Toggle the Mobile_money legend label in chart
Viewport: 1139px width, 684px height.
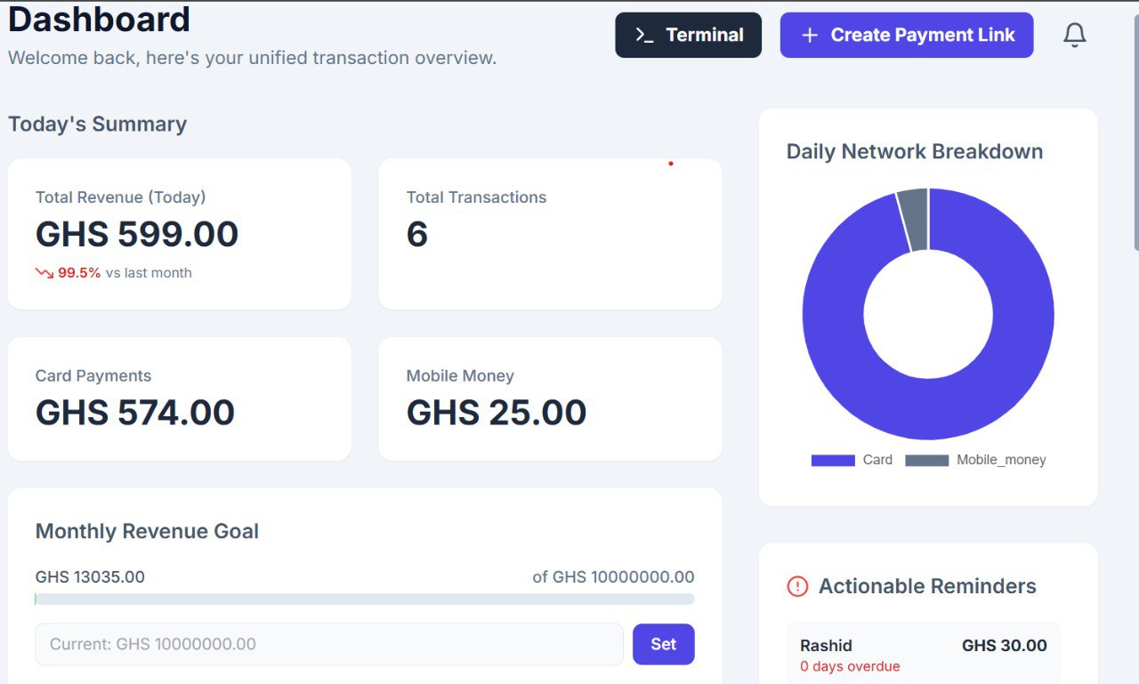(1001, 460)
